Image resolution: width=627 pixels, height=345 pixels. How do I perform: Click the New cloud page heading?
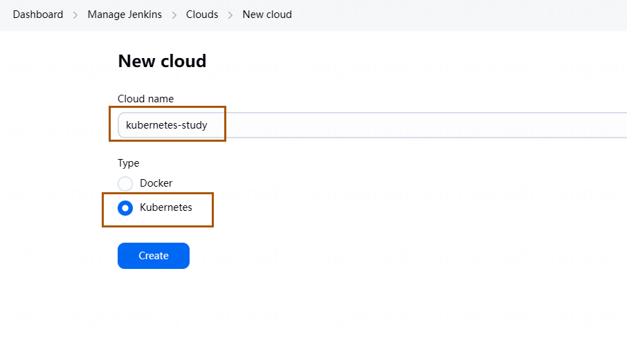coord(162,61)
